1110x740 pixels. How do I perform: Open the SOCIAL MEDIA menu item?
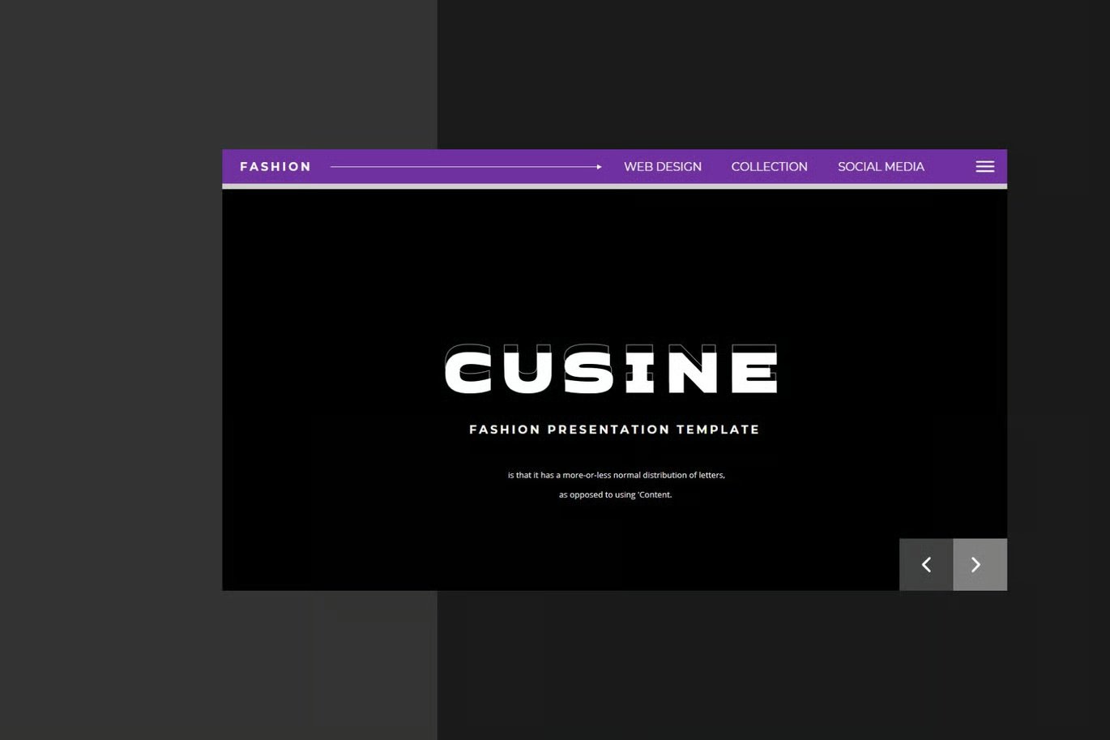pyautogui.click(x=881, y=166)
